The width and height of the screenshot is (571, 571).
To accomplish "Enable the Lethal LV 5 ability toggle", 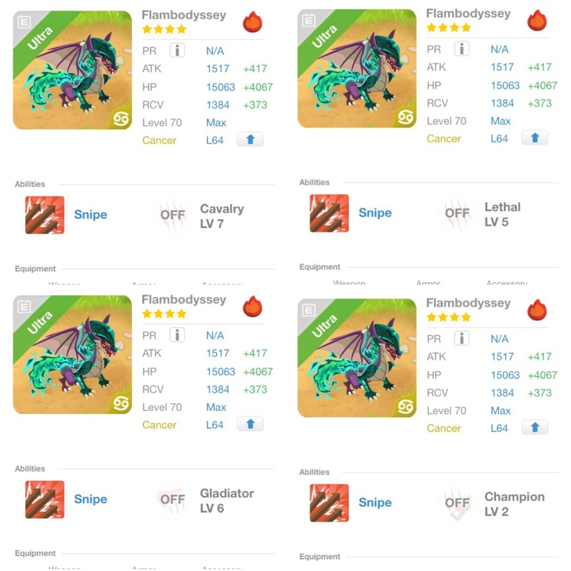I will pyautogui.click(x=457, y=213).
